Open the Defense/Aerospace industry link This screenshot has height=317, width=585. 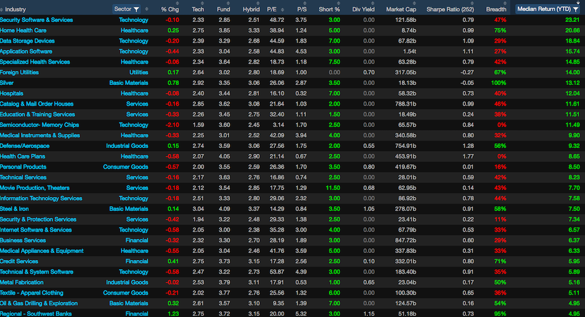(25, 146)
